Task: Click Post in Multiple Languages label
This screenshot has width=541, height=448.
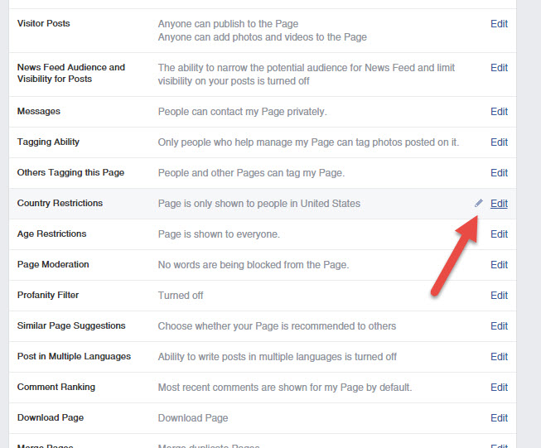Action: click(x=75, y=356)
